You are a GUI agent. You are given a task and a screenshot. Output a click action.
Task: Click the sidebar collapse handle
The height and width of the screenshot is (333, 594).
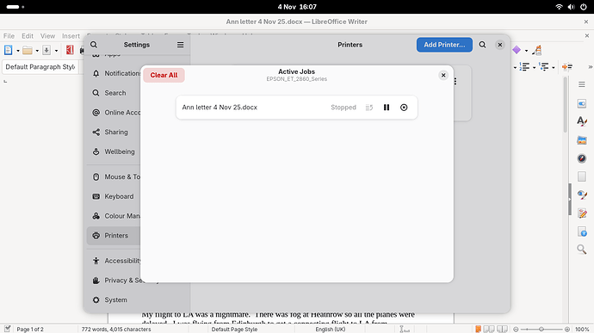click(x=570, y=200)
